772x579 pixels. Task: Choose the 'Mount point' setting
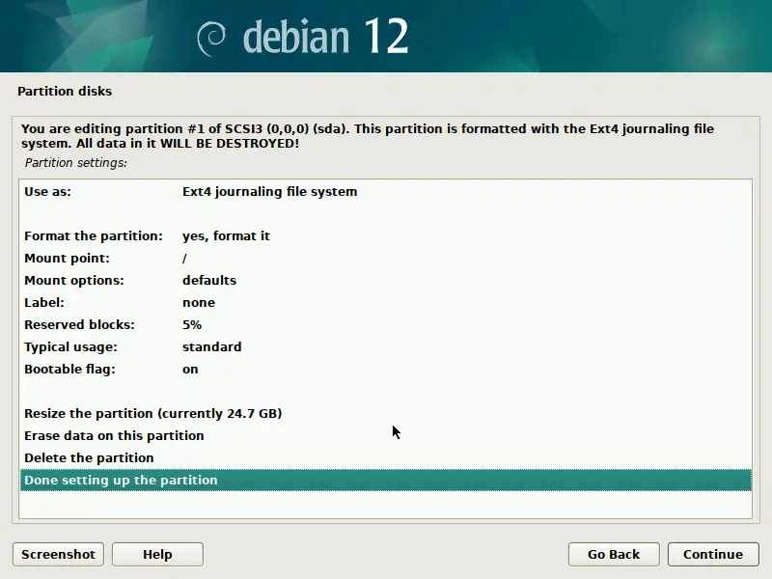(385, 258)
